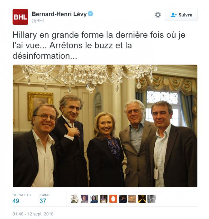
Task: Select the first sketch-drawing avatar
Action: (x=75, y=198)
